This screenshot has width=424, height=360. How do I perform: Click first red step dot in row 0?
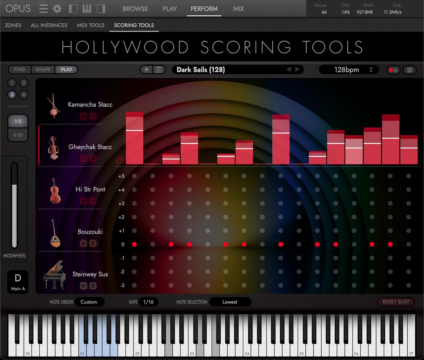134,244
